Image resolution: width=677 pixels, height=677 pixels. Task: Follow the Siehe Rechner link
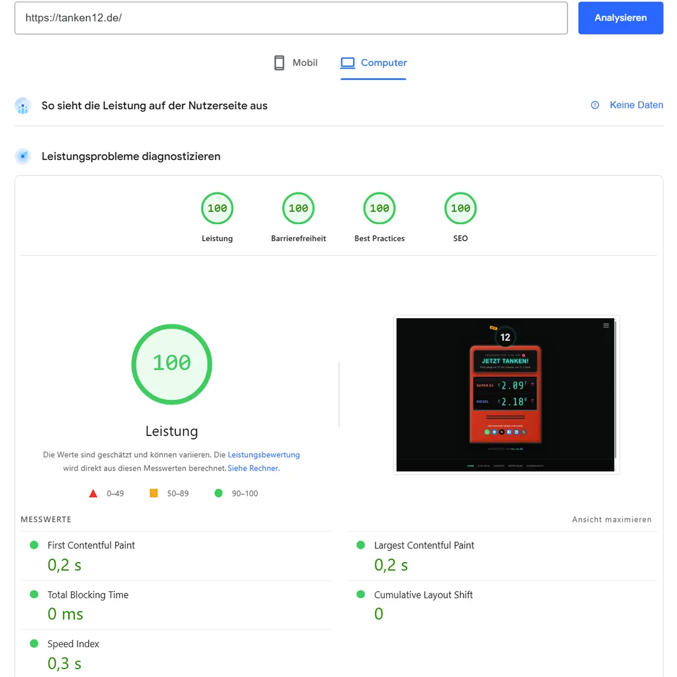(253, 468)
